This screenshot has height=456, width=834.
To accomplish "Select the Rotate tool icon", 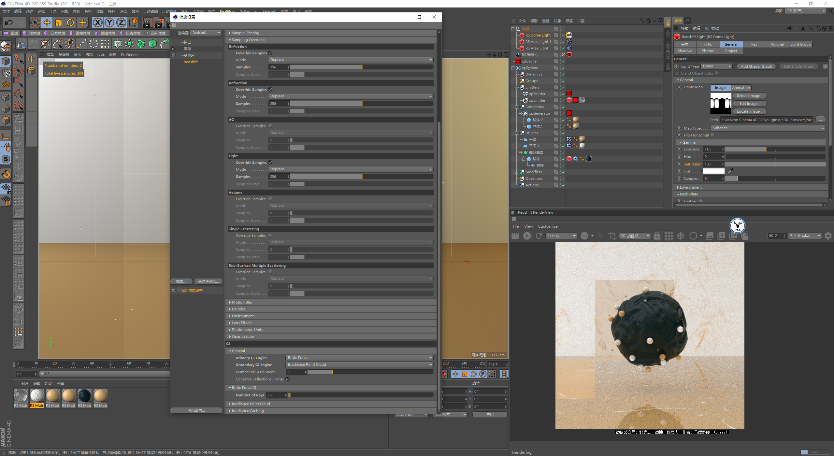I will [70, 22].
